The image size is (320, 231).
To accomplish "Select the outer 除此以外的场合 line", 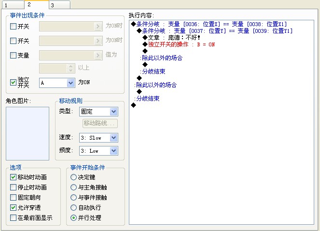I will tap(155, 85).
